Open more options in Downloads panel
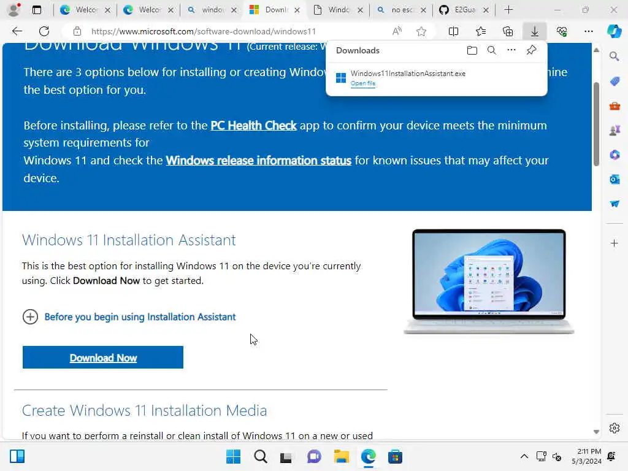628x471 pixels. coord(511,50)
